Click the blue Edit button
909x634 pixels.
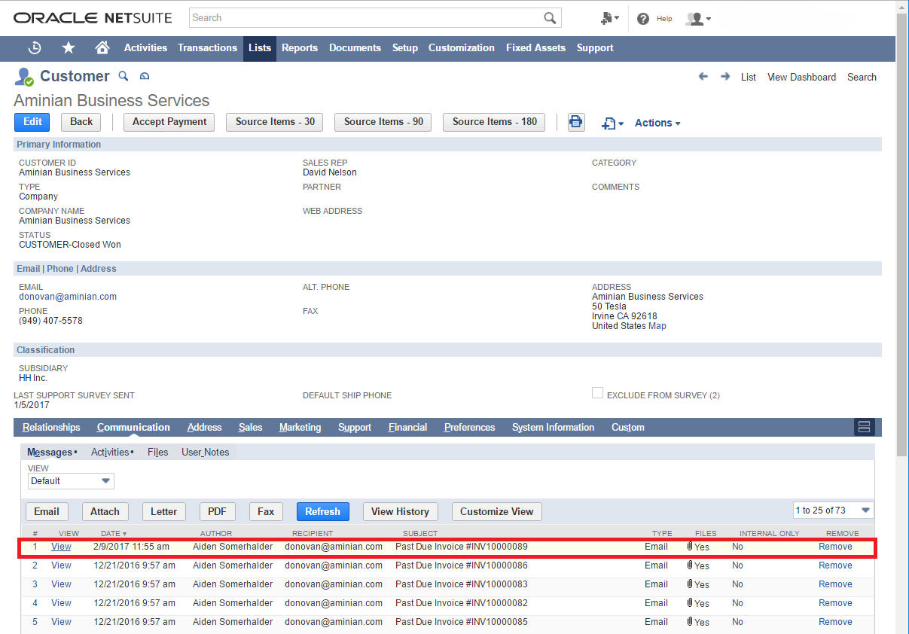[x=32, y=122]
